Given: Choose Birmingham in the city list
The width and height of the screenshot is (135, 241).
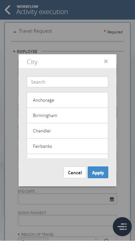Looking at the screenshot, I should 67,115.
